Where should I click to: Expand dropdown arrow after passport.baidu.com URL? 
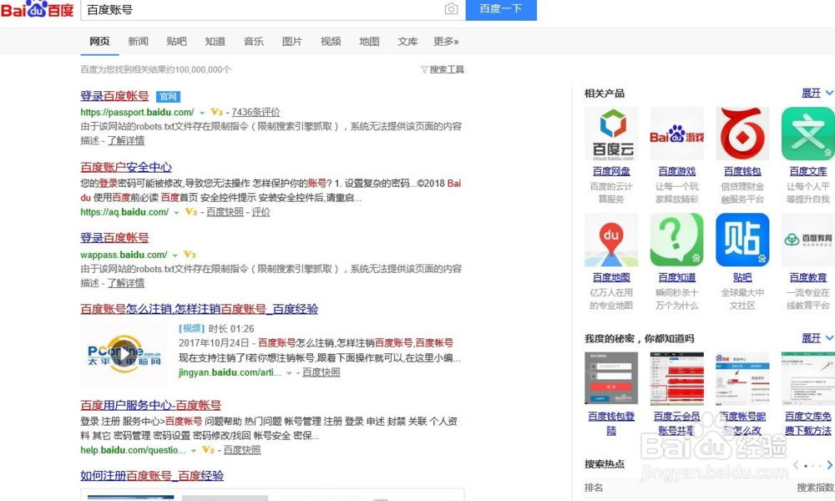(x=202, y=113)
